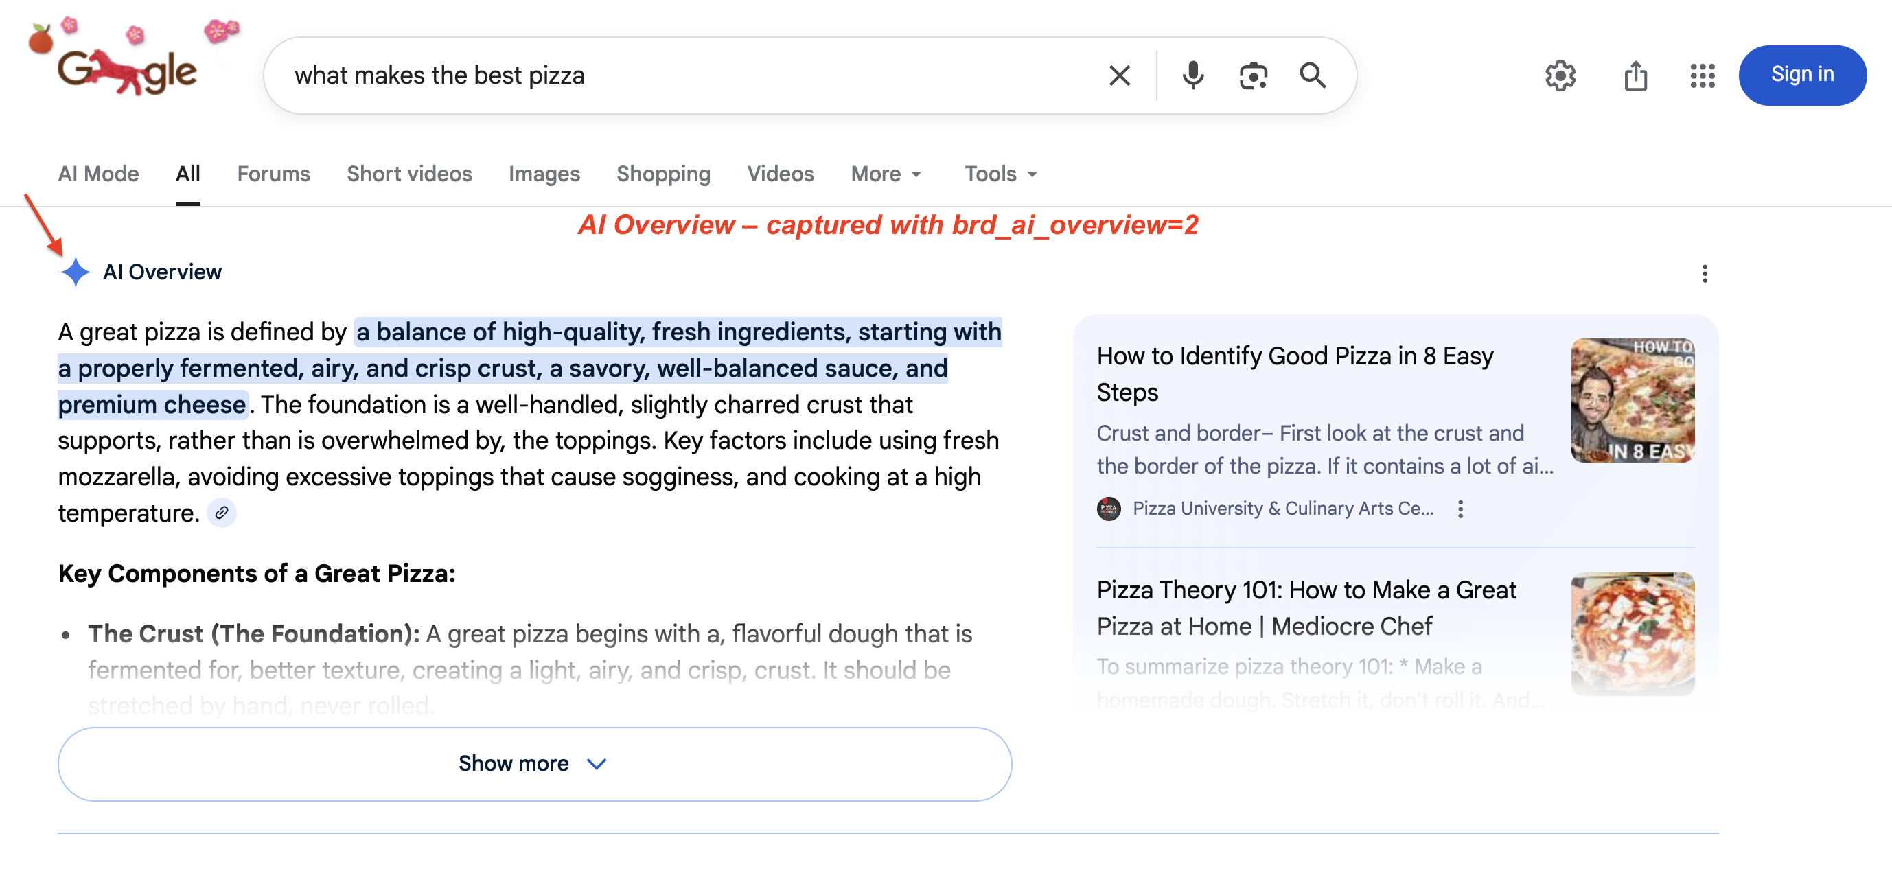Open the share icon next to settings

pos(1635,75)
